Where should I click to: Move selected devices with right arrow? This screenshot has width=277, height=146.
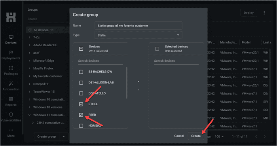138,82
